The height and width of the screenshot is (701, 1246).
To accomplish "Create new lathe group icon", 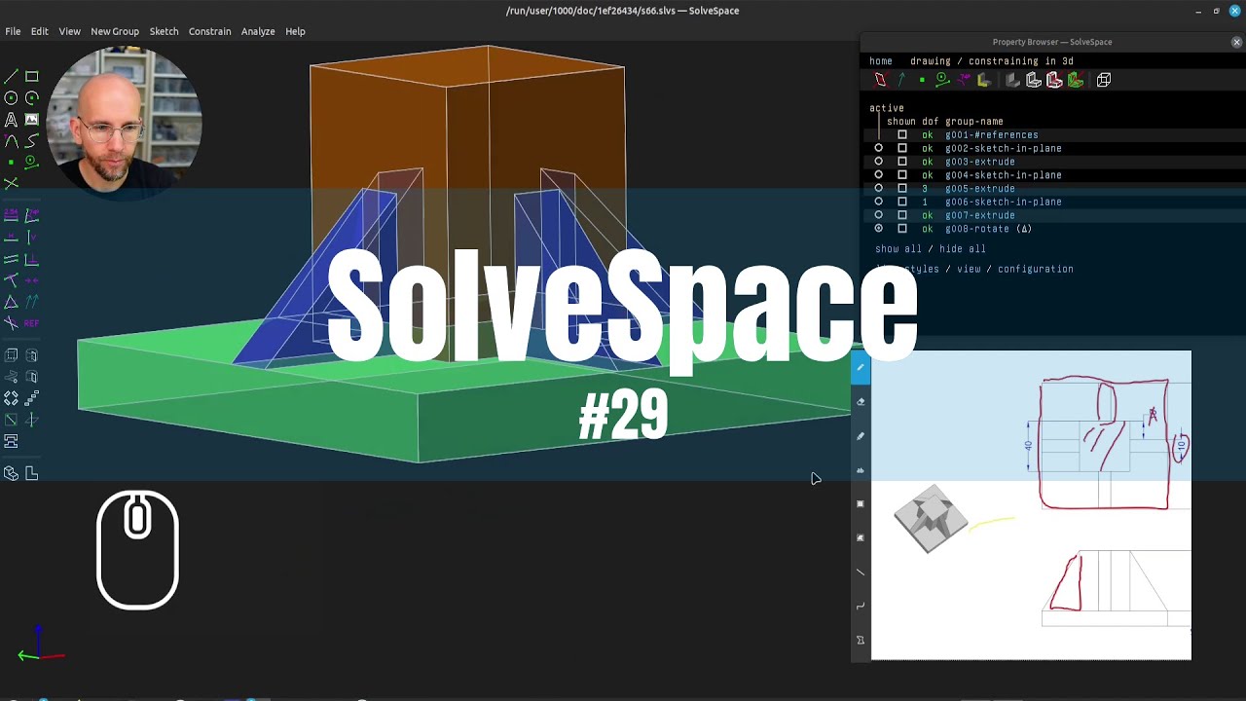I will 31,355.
